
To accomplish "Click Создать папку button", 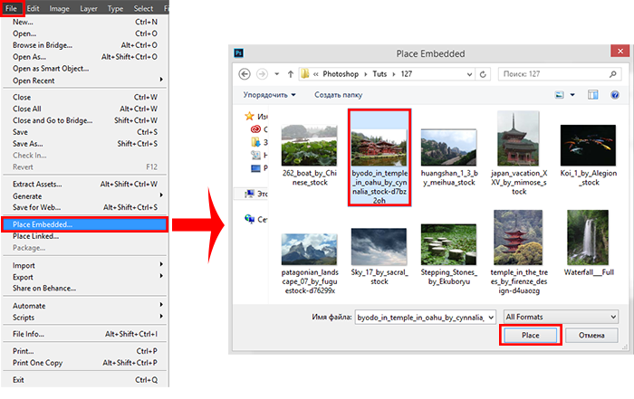I will [x=339, y=95].
